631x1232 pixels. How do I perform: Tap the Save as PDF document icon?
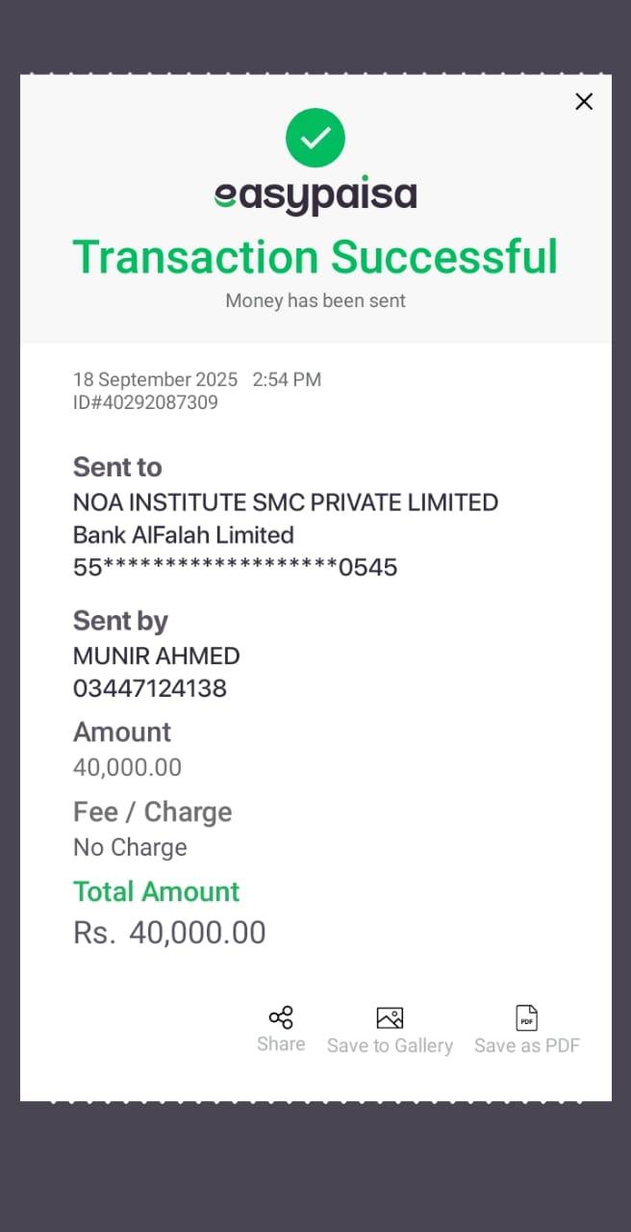(527, 1017)
